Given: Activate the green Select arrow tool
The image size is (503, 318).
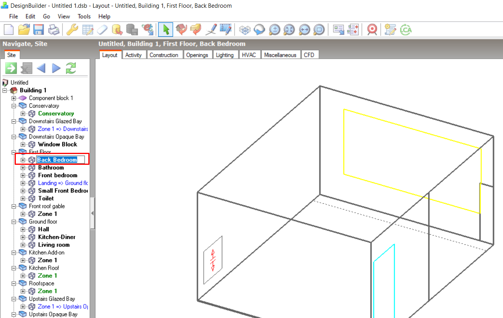Looking at the screenshot, I should [166, 29].
